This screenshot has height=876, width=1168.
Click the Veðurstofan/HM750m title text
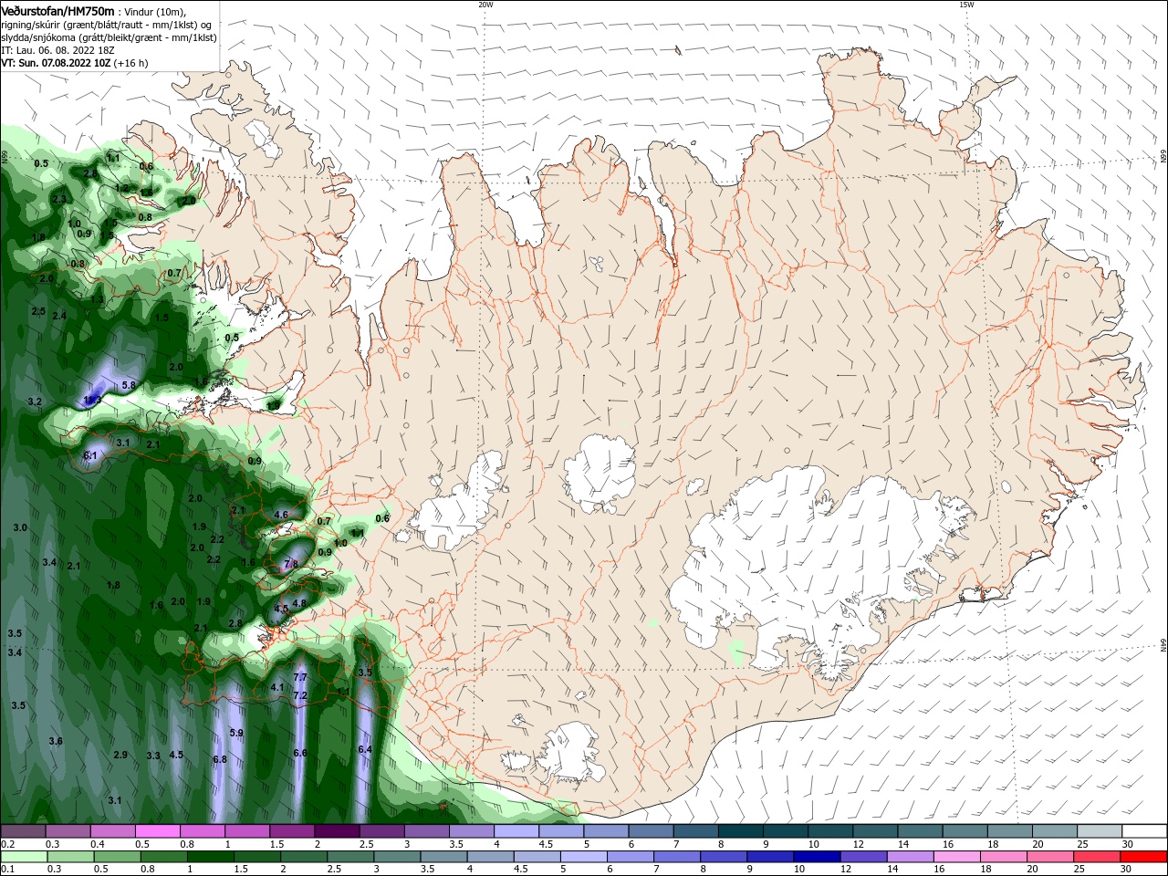tap(57, 10)
